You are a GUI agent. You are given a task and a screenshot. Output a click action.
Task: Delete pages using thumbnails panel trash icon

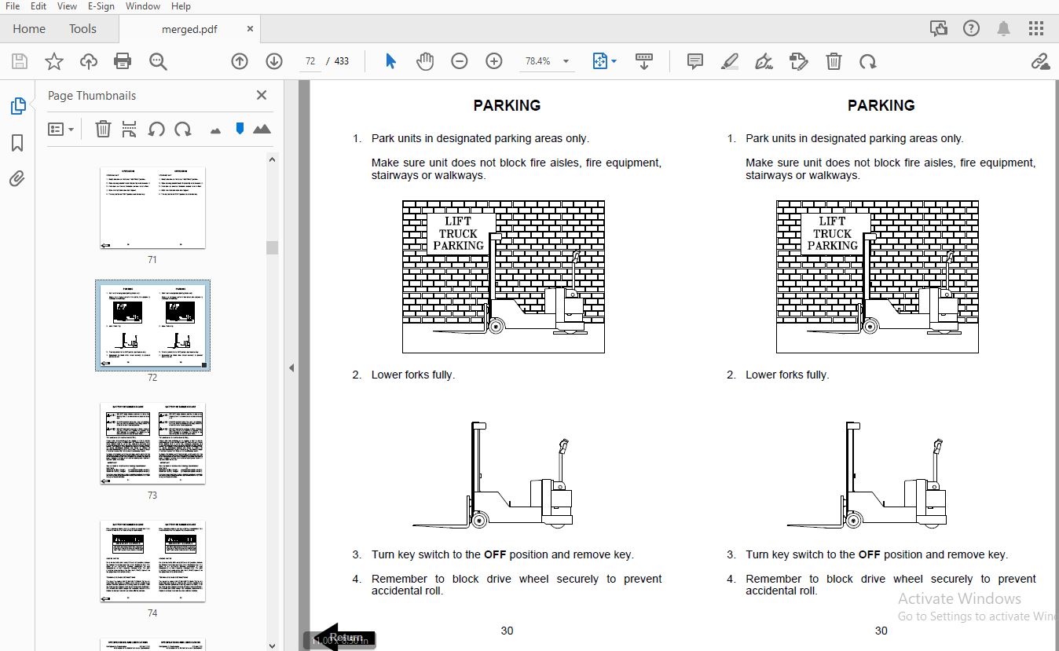coord(103,129)
